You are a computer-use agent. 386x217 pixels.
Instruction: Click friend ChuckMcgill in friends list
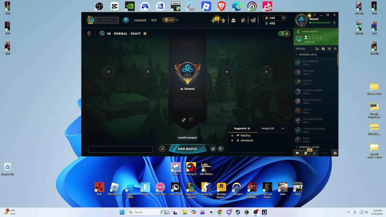(x=315, y=62)
